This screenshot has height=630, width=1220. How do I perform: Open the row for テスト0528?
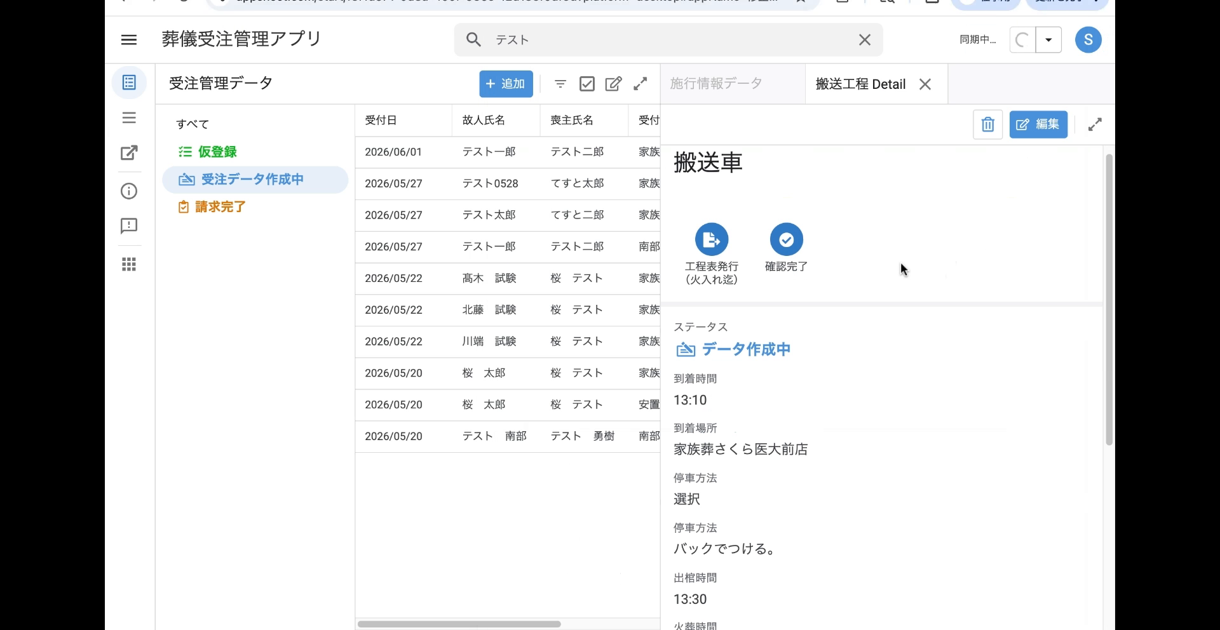508,184
